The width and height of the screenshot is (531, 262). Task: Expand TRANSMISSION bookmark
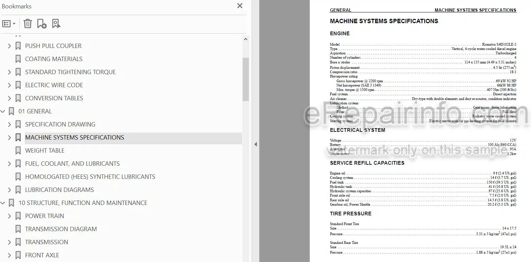point(9,242)
